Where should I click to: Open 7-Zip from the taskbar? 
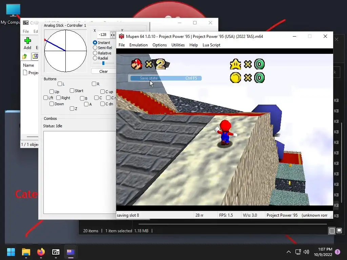click(56, 252)
